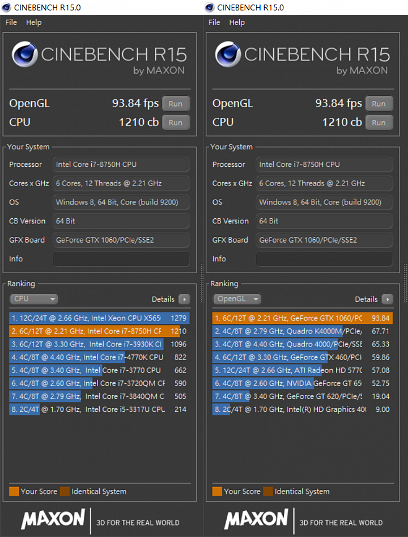Open File menu in right Cinebench window
Viewport: 408px width, 537px height.
pos(214,22)
